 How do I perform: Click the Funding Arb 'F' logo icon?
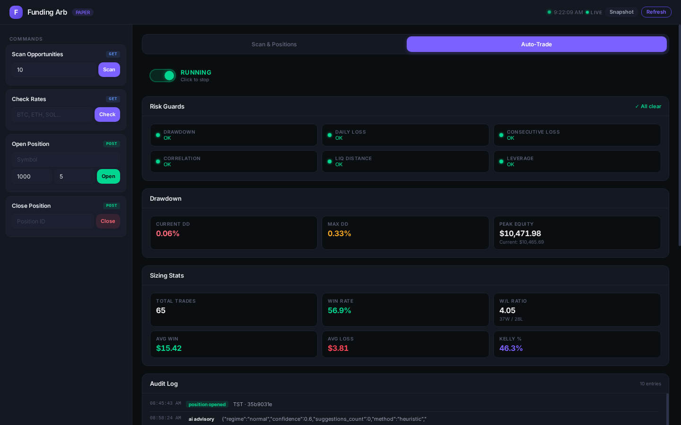point(16,12)
